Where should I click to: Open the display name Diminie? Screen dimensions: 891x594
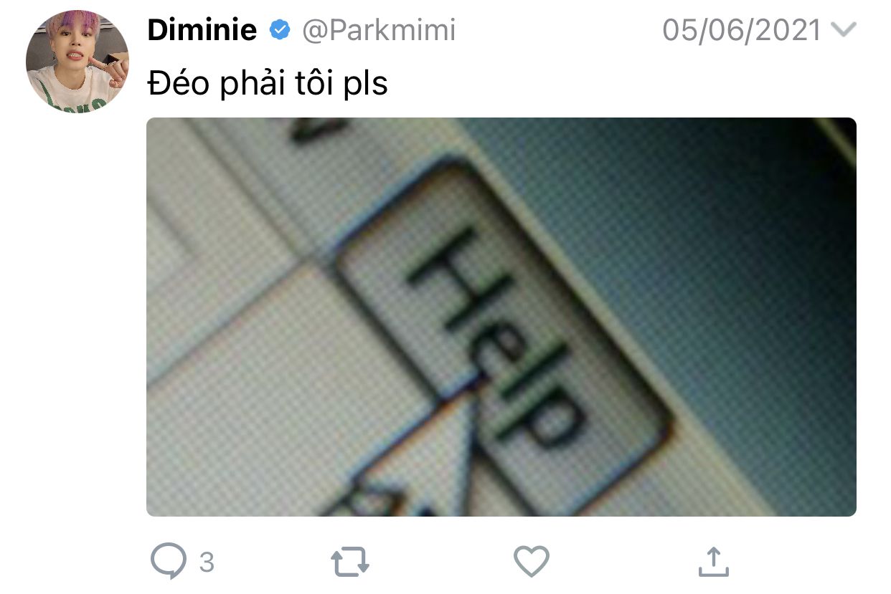(202, 30)
